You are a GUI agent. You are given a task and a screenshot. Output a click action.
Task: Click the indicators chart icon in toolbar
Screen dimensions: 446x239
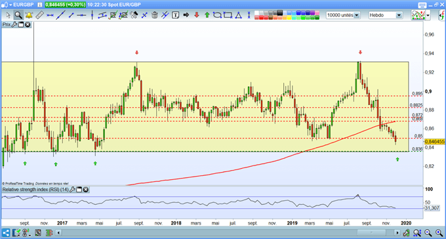pos(418,15)
